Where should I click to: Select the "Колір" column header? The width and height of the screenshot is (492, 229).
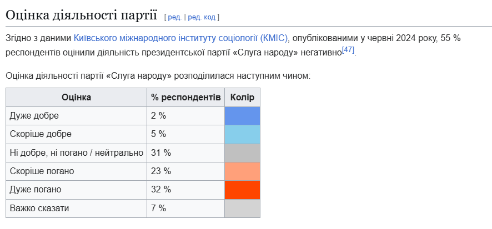click(242, 98)
